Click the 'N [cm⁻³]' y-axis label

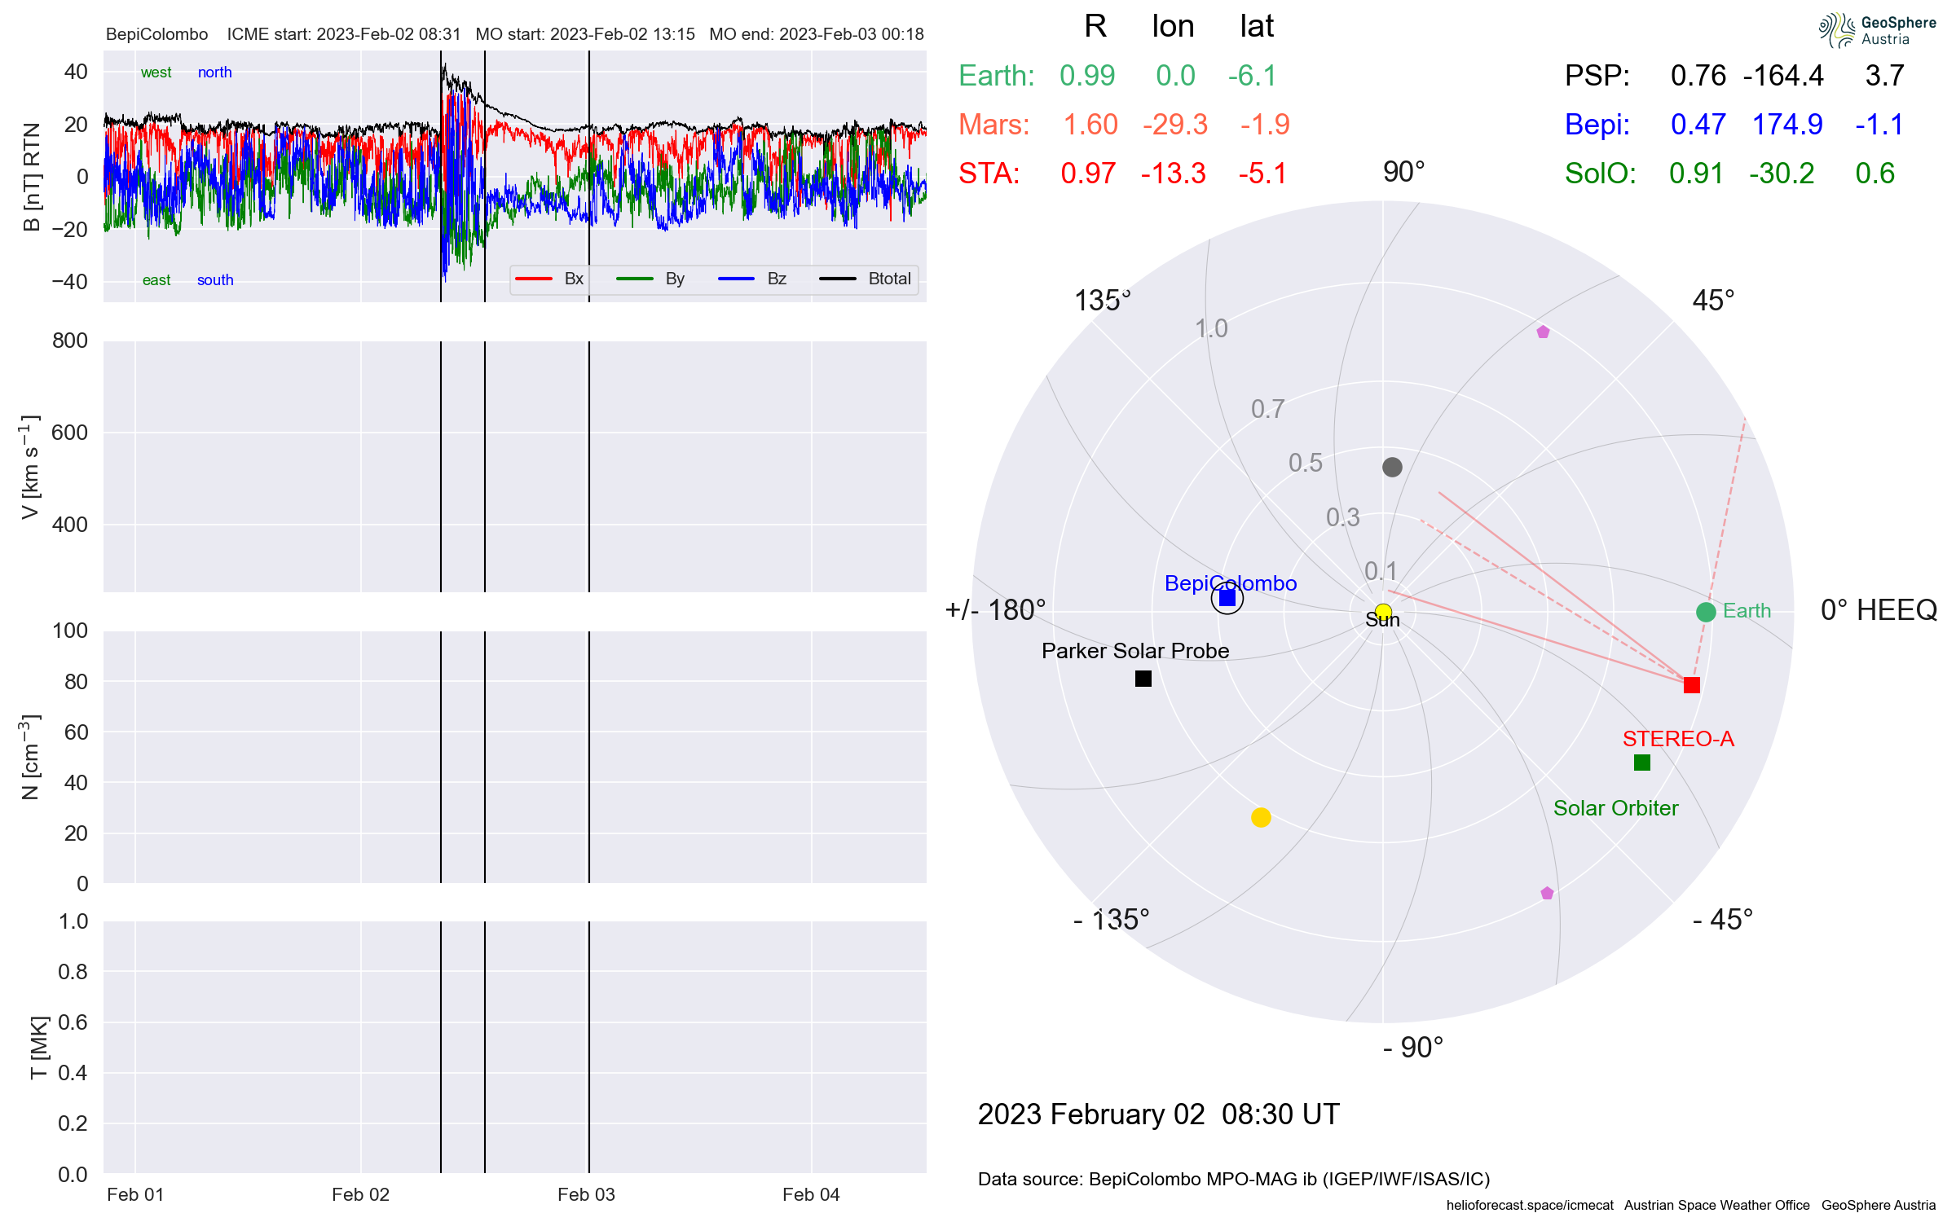pos(29,758)
